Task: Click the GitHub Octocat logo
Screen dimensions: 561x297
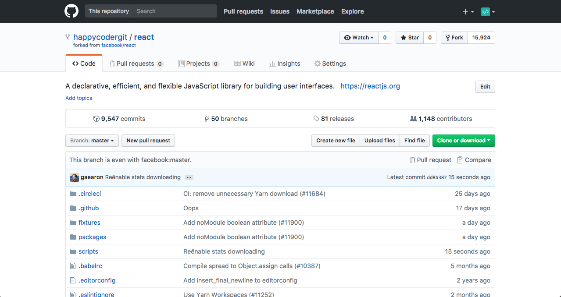Action: [x=71, y=11]
